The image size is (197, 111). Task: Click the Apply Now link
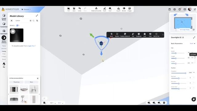31,46
